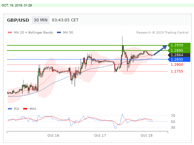Click the 1.2800 support level label
Screen dimensions: 194x145
tap(176, 65)
